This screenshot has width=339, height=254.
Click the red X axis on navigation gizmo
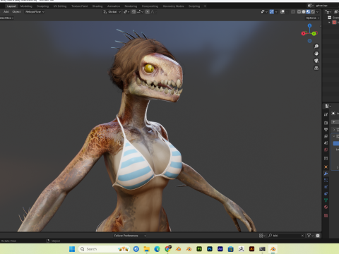point(303,34)
